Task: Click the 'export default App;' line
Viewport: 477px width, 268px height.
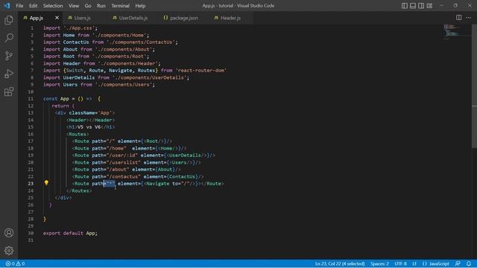Action: tap(70, 233)
